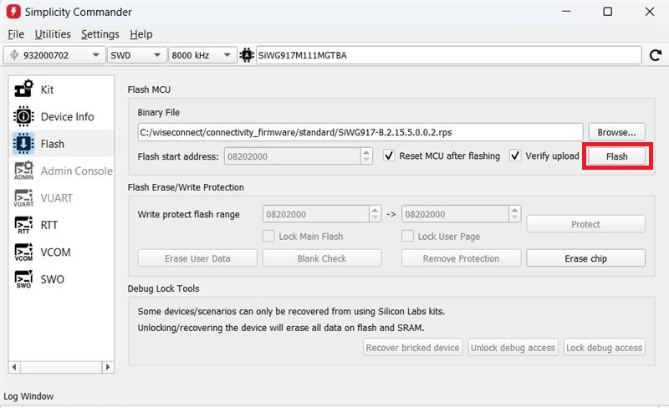
Task: Select the Admin Console label in sidebar
Action: [x=77, y=171]
